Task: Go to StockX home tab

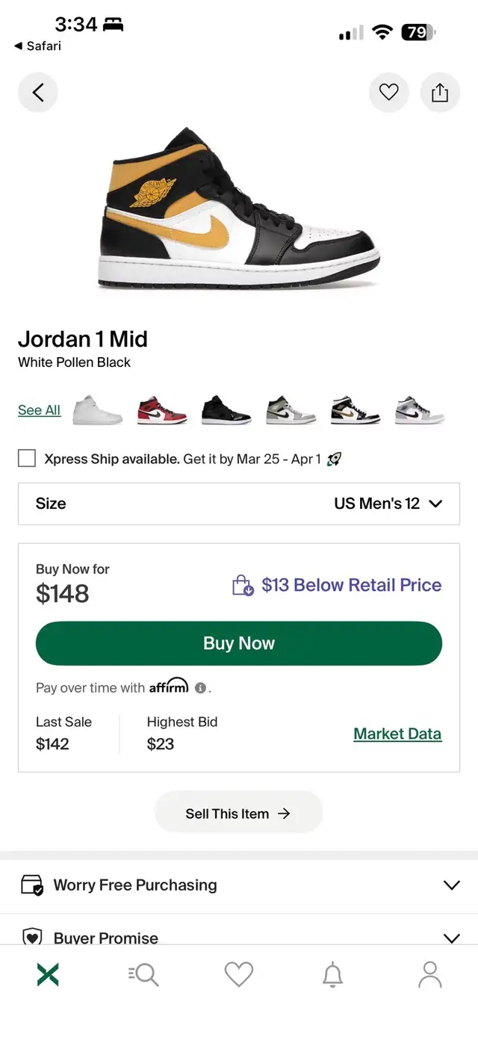Action: pyautogui.click(x=48, y=974)
